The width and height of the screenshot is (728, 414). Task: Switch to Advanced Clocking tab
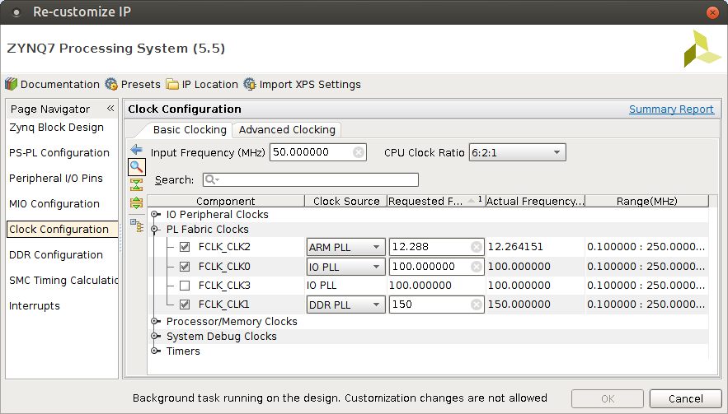(287, 130)
